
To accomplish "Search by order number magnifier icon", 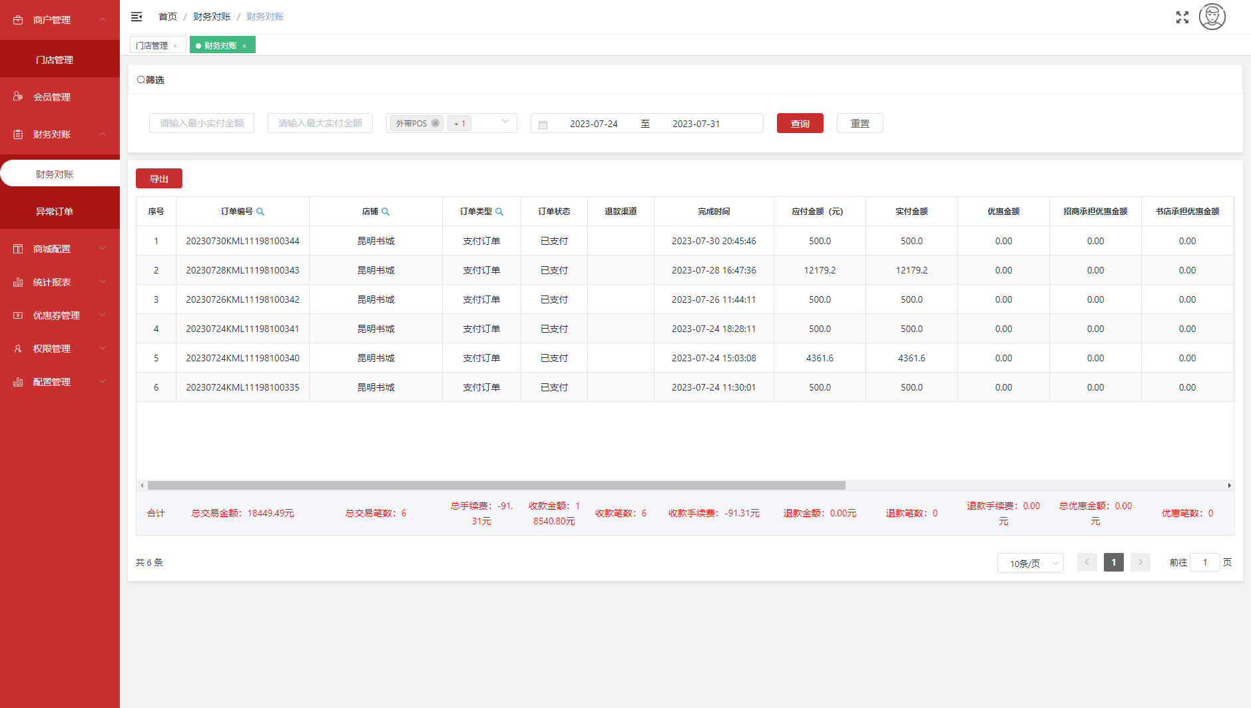I will [x=260, y=212].
